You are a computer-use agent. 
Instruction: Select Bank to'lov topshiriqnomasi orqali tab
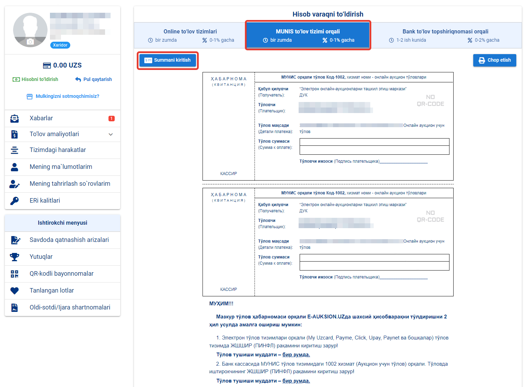(445, 35)
